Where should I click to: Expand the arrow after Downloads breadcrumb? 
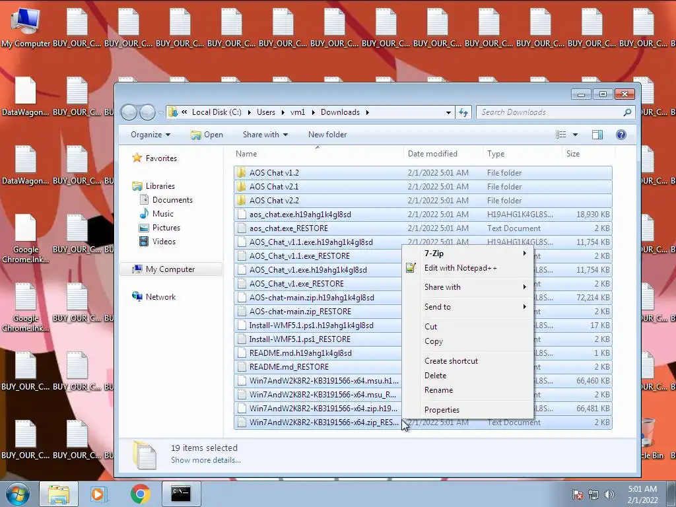[x=367, y=112]
